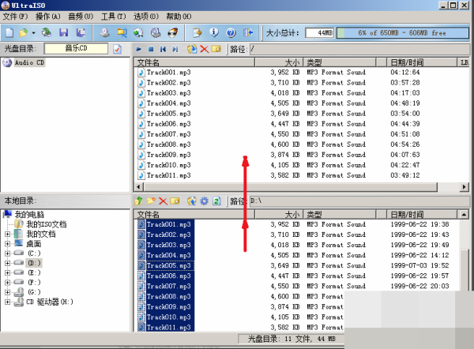Click the Burn CD image flame icon

(172, 32)
